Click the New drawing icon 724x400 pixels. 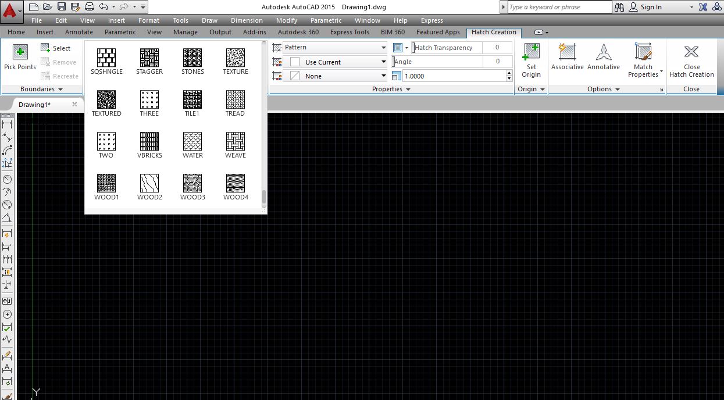34,7
